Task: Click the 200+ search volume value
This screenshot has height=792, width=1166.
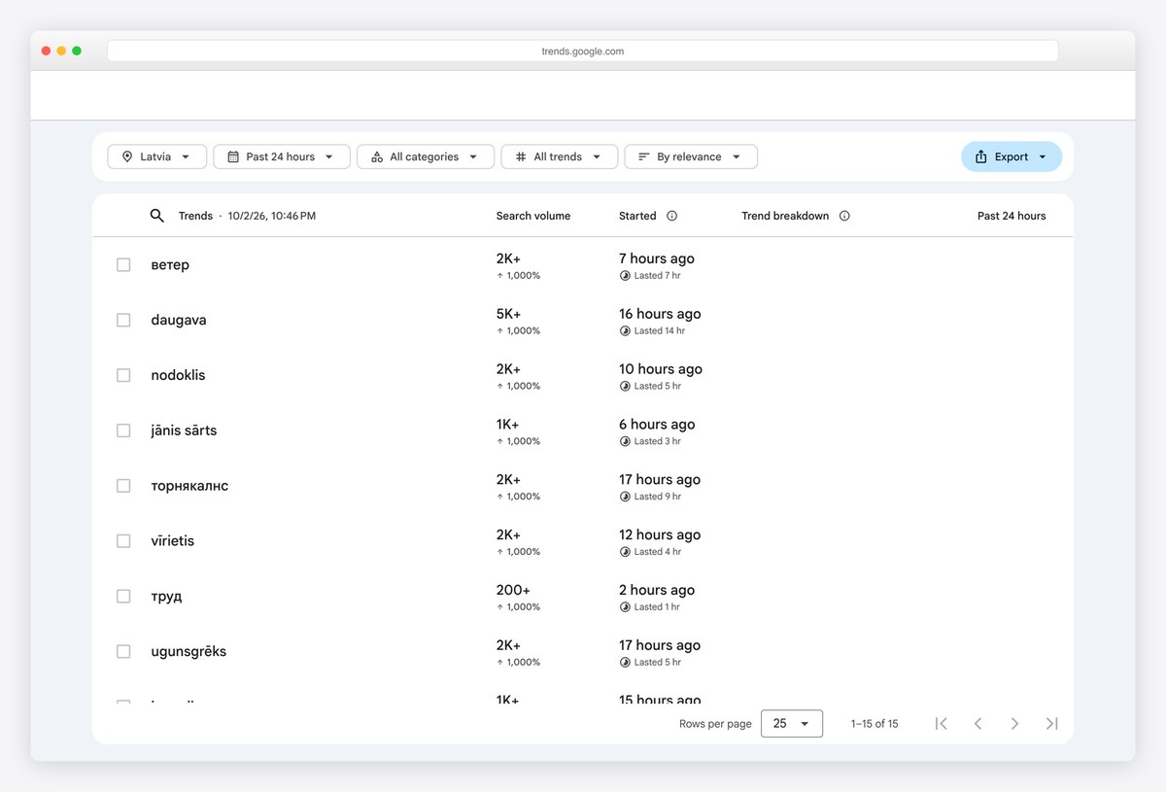Action: pos(513,590)
